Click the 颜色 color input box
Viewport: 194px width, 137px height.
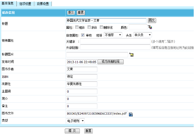point(138,27)
